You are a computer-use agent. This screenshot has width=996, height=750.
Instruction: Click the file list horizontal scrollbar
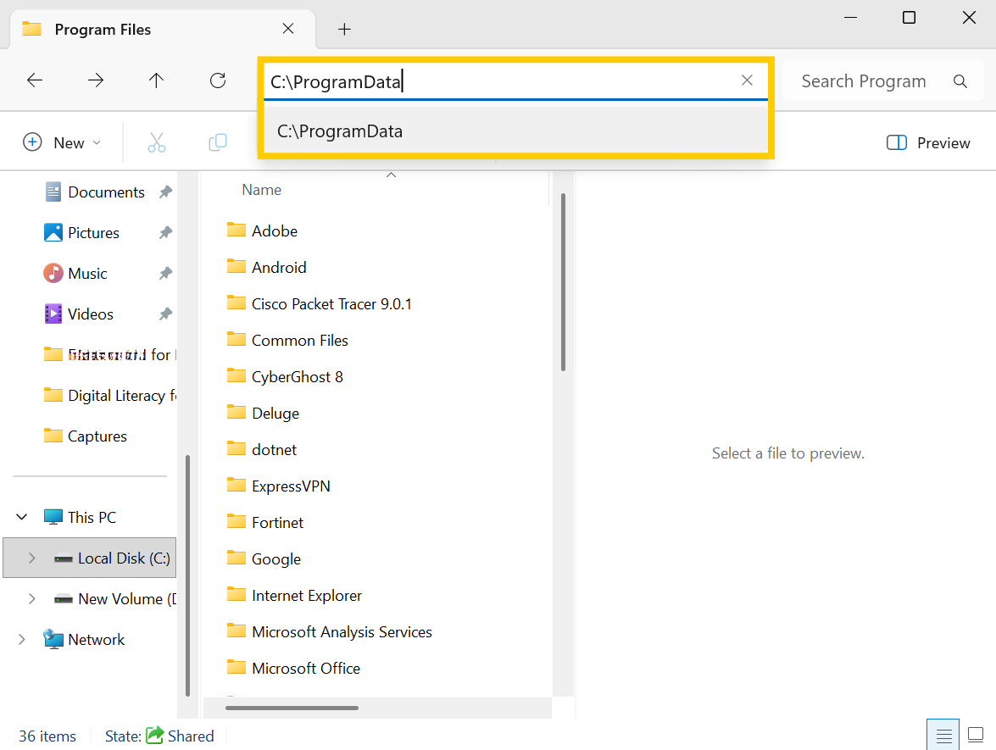click(292, 708)
